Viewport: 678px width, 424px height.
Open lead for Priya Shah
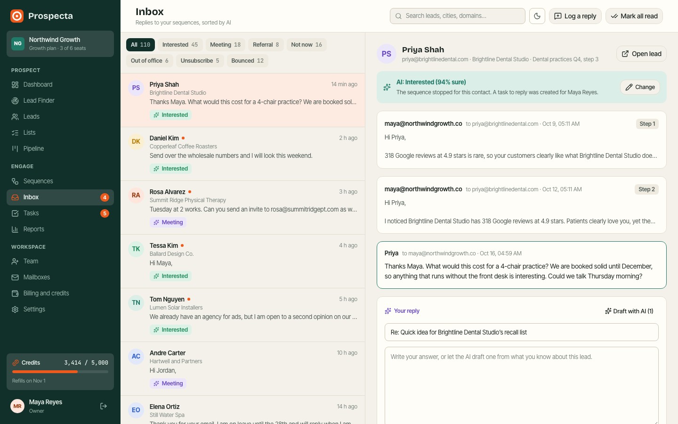(641, 54)
